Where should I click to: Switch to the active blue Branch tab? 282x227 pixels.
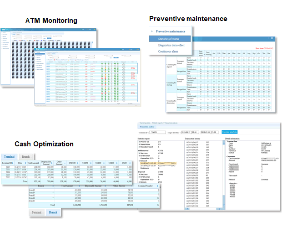point(53,212)
